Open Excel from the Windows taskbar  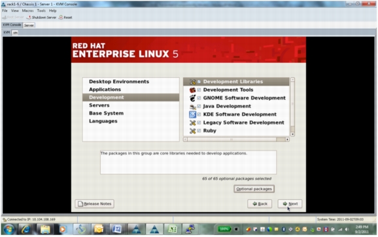coord(173,229)
